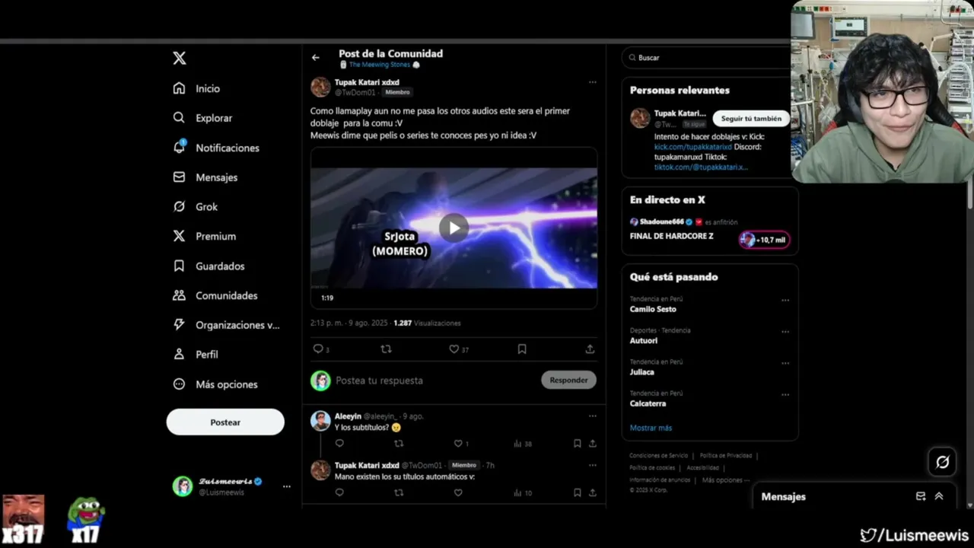Click the Postear button
The image size is (974, 548).
click(225, 422)
